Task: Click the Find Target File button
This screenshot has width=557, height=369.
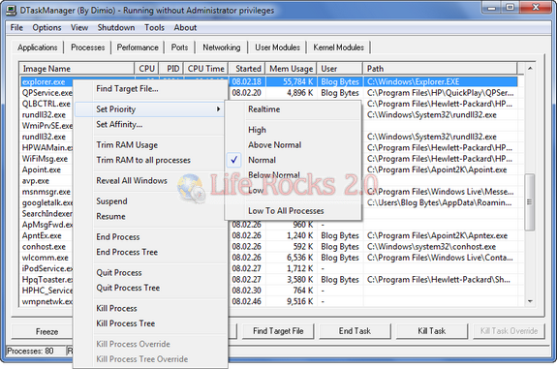Action: (278, 331)
